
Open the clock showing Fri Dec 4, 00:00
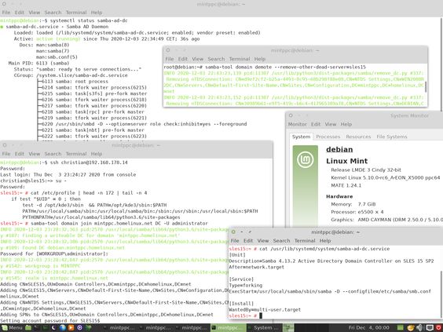click(x=368, y=328)
